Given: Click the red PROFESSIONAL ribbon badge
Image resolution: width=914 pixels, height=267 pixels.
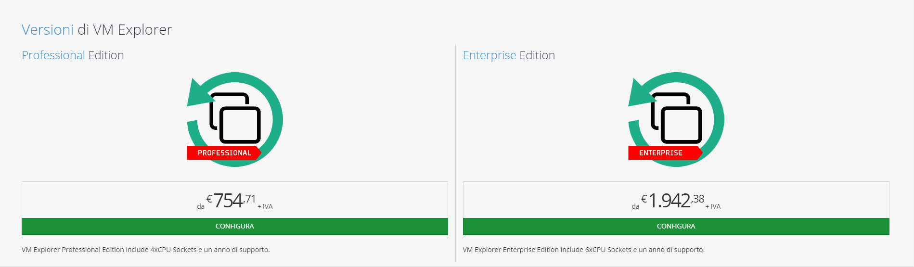Looking at the screenshot, I should coord(224,153).
